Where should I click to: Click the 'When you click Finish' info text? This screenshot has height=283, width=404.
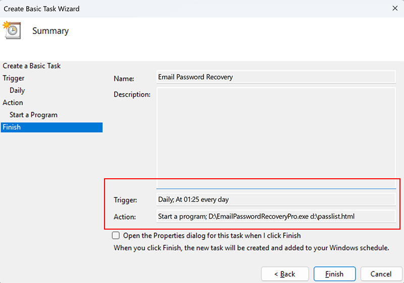click(x=251, y=248)
